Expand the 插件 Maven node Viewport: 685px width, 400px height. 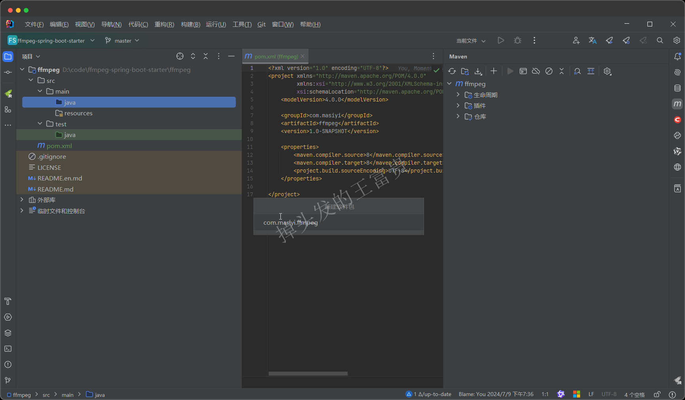pos(458,105)
